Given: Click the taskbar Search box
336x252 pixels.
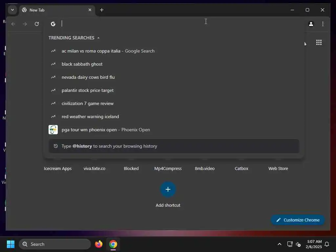Looking at the screenshot, I should pos(55,244).
